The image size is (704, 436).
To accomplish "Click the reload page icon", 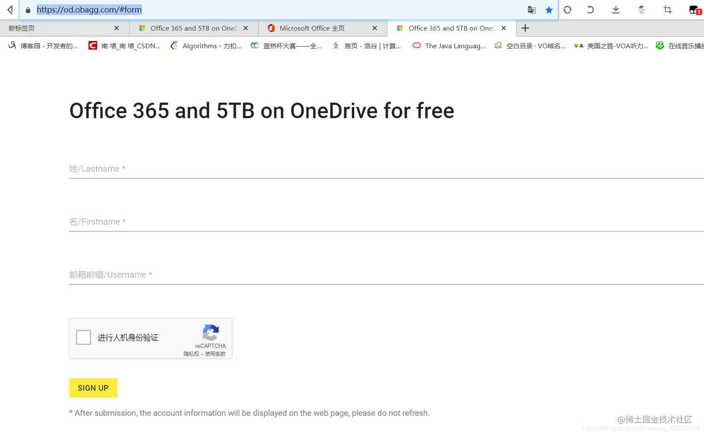I will coord(567,10).
